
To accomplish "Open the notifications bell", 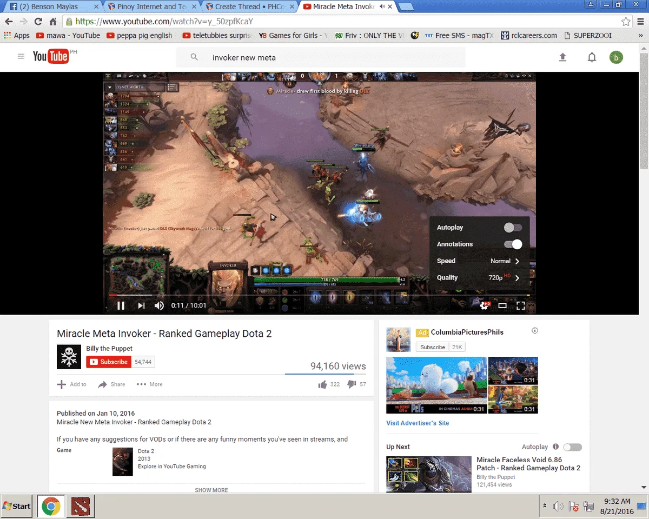I will pos(592,57).
